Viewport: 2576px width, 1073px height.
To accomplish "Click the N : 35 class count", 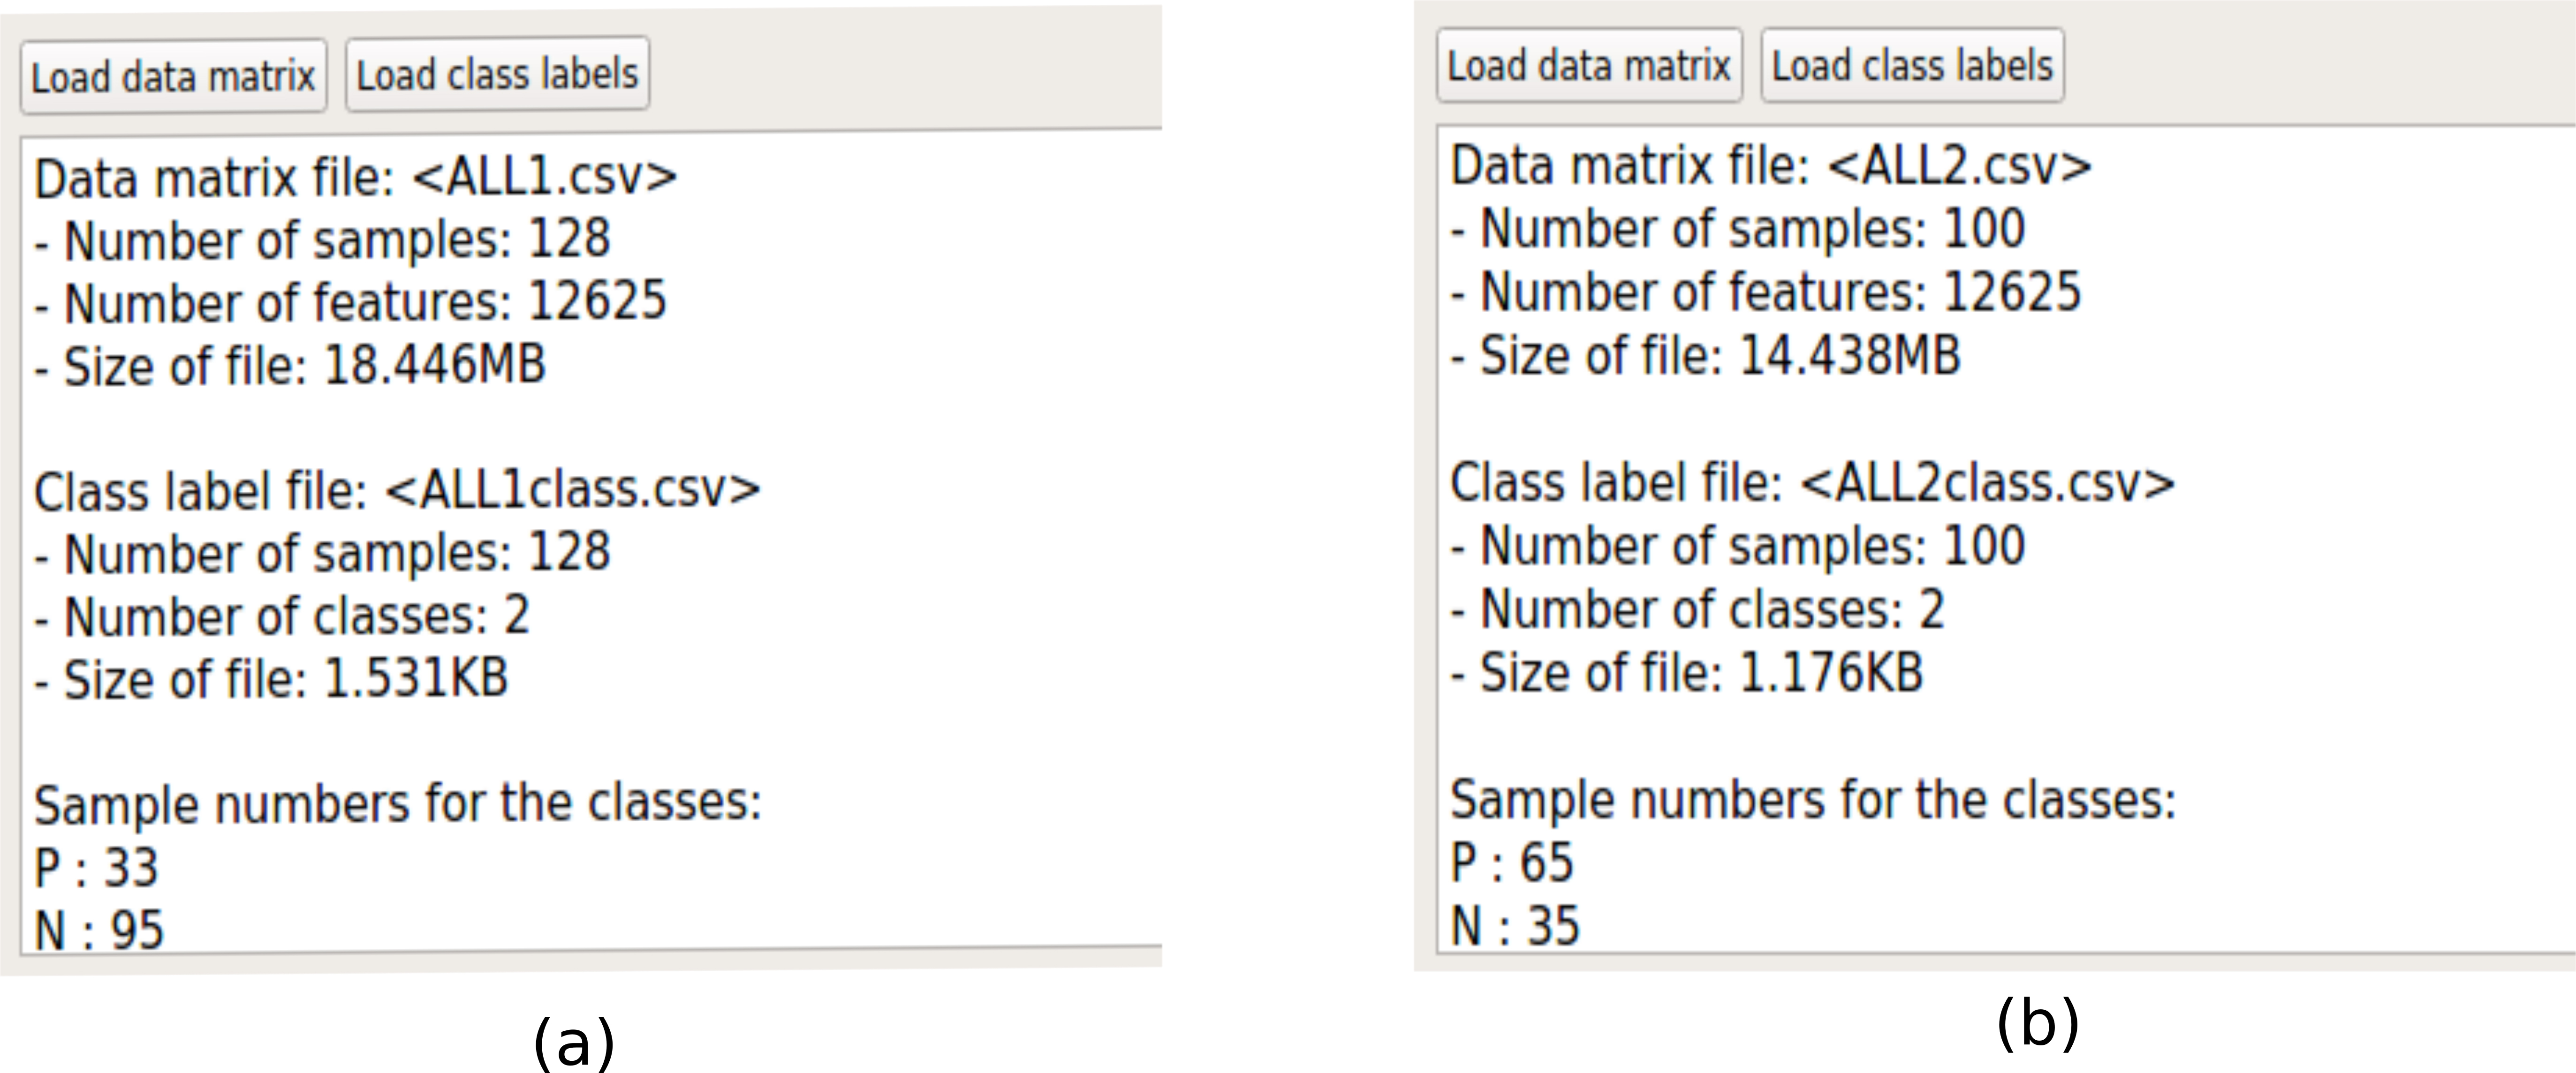I will click(1515, 926).
